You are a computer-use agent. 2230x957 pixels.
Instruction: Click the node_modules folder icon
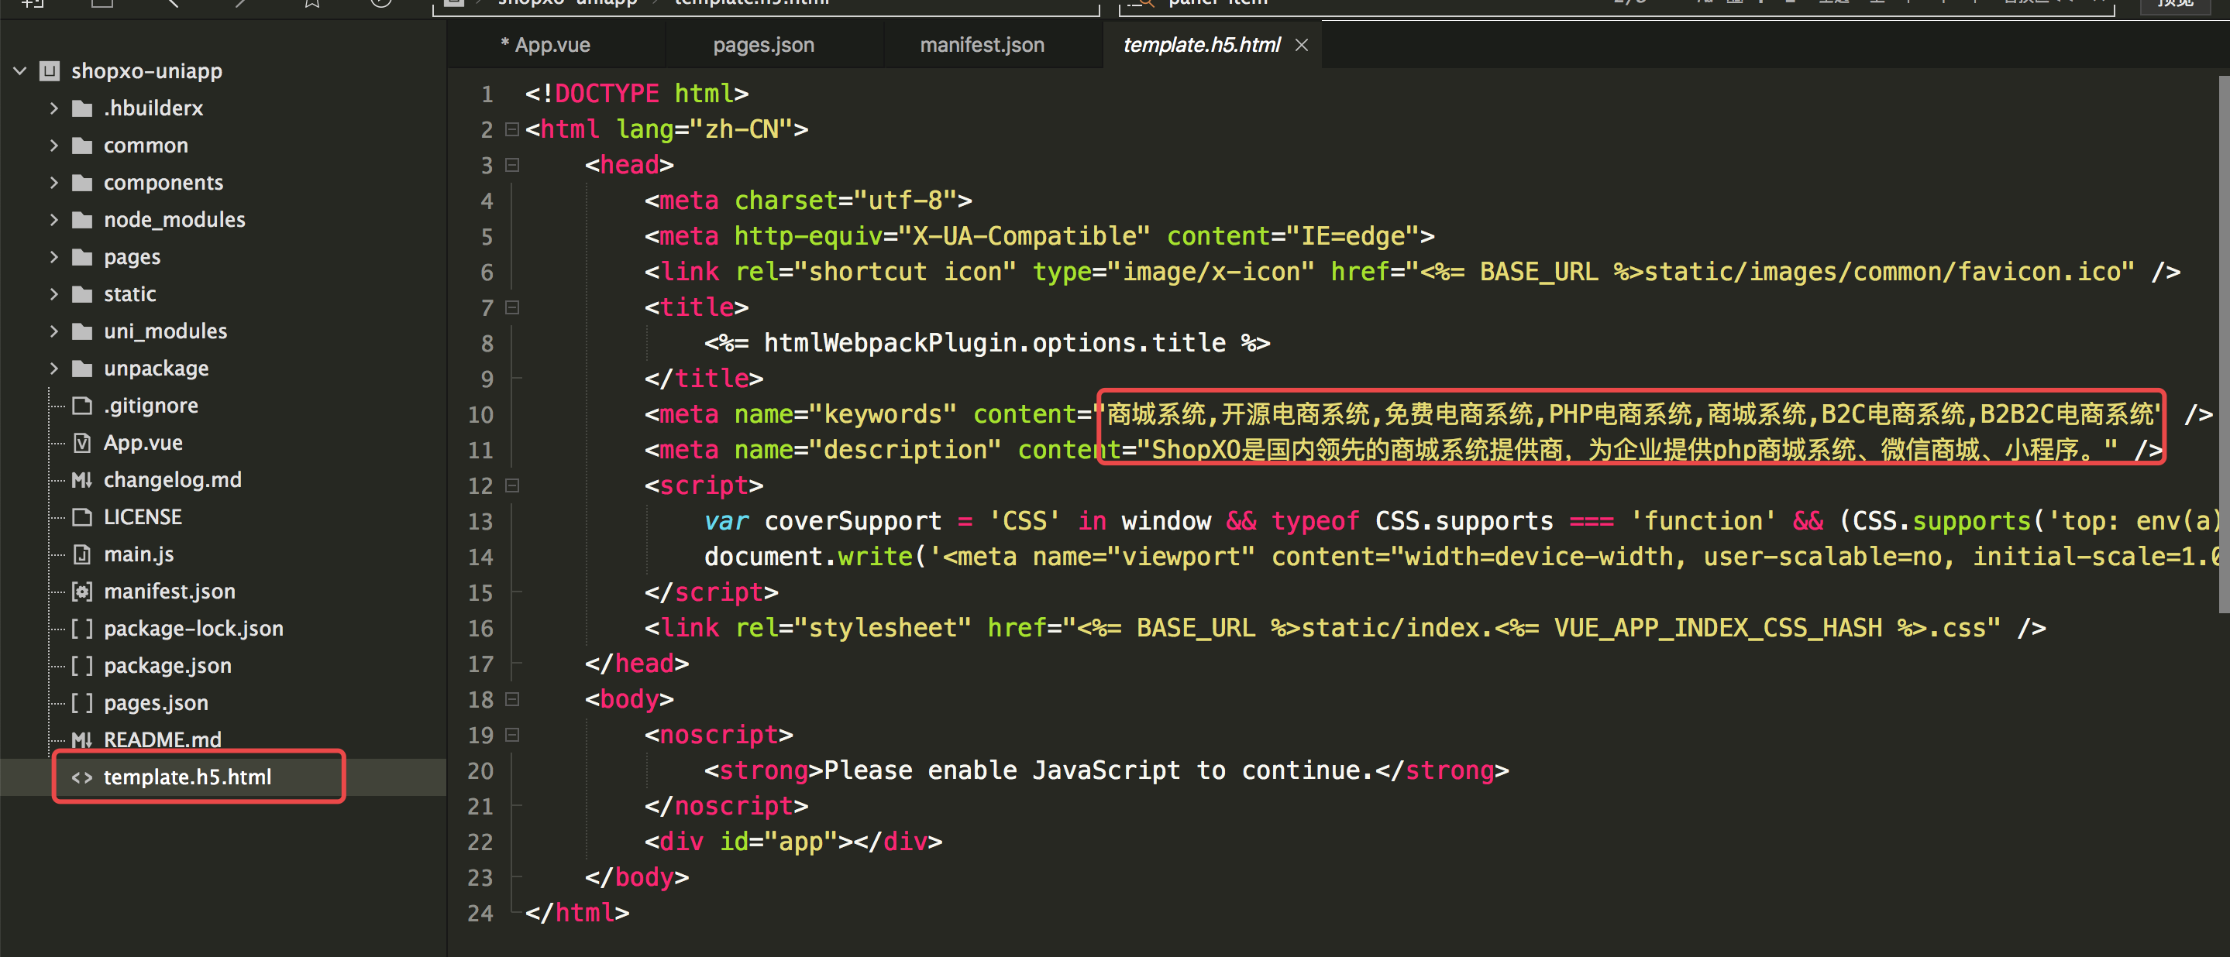pyautogui.click(x=82, y=220)
